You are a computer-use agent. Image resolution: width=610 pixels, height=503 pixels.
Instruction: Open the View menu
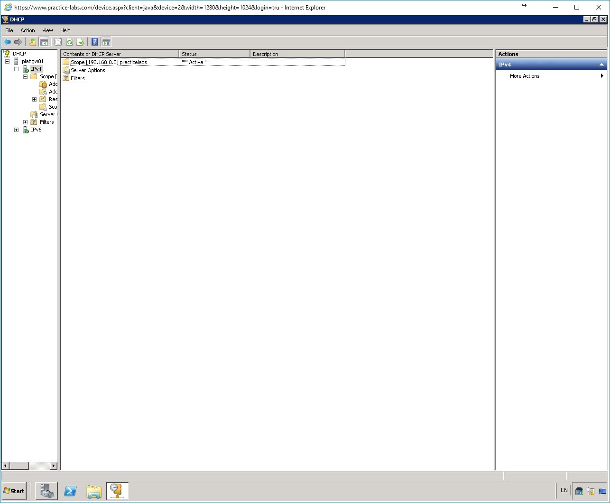47,30
